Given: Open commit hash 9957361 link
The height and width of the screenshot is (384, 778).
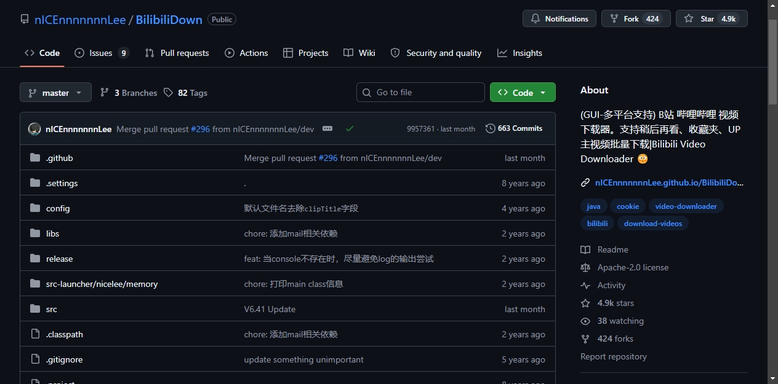Looking at the screenshot, I should (x=421, y=129).
